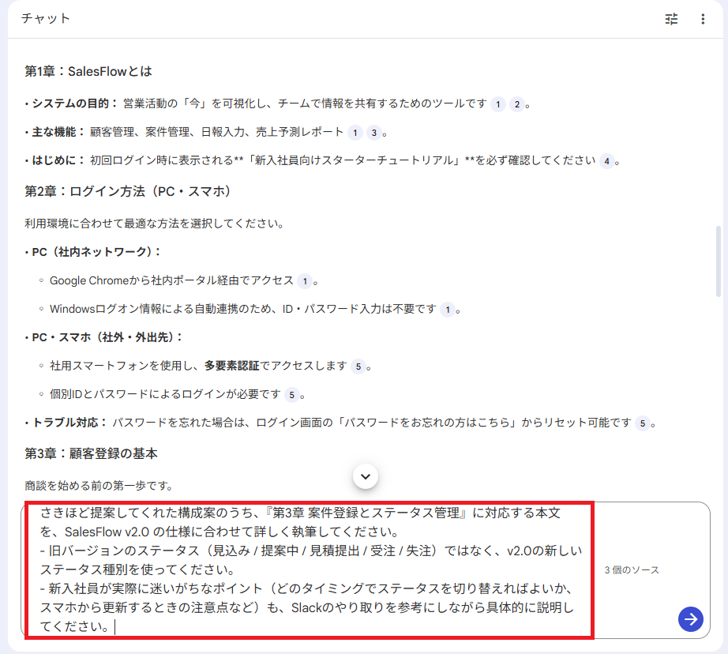Click the bold label 'PC（社内ネットワーク）：'
The image size is (728, 654).
click(x=96, y=252)
